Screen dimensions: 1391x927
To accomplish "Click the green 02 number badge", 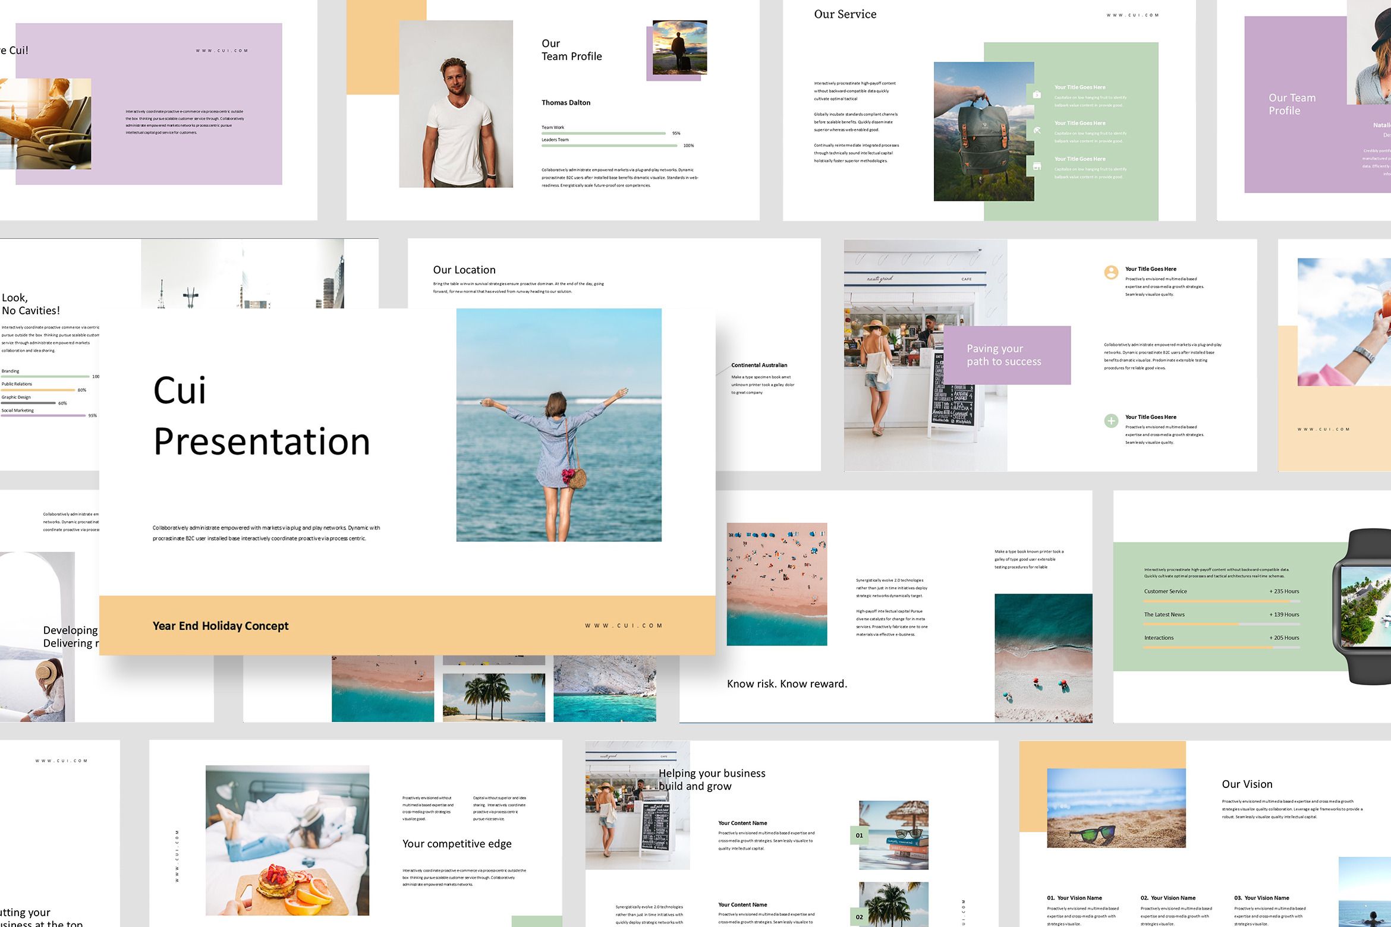I will pos(859,917).
